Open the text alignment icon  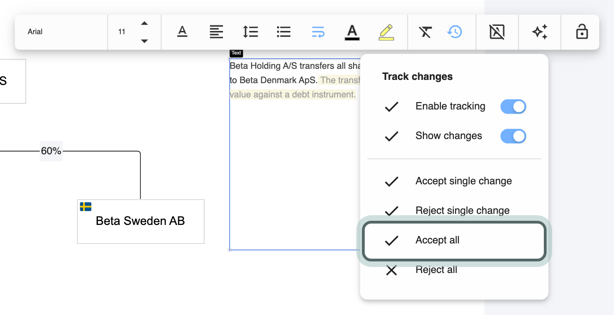pyautogui.click(x=216, y=32)
